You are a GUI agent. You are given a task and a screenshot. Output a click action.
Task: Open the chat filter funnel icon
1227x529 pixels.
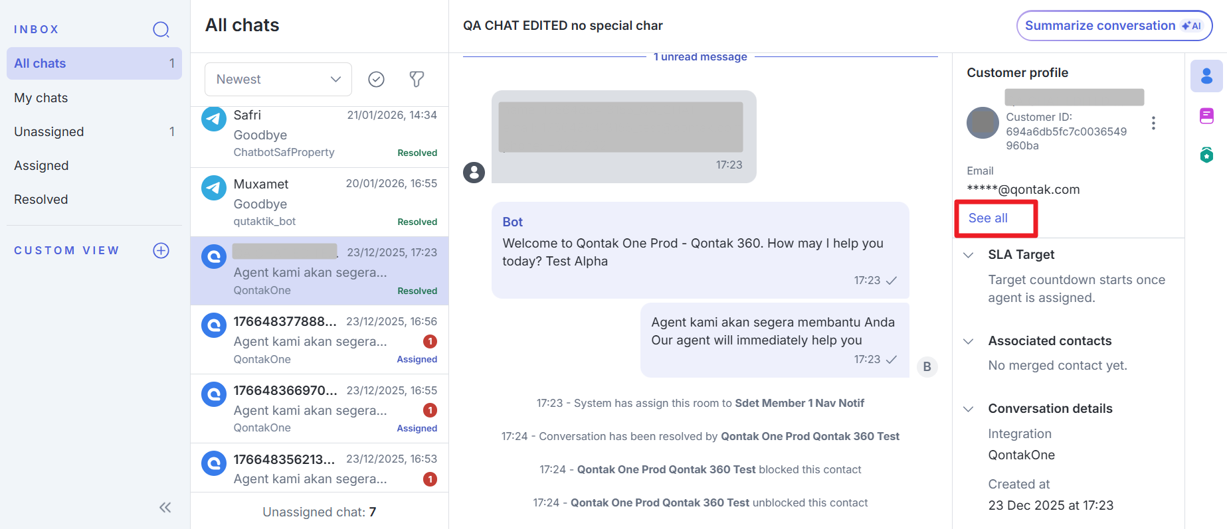click(x=417, y=80)
